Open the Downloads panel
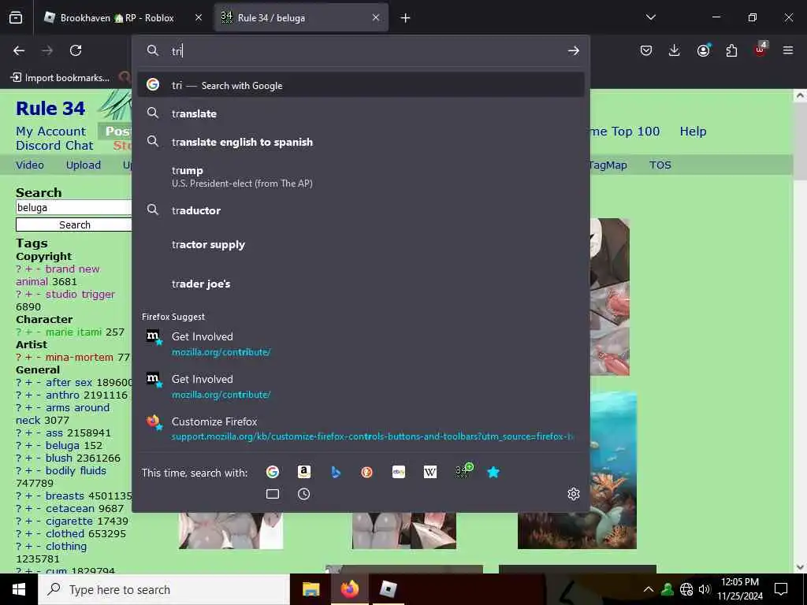Viewport: 807px width, 605px height. click(x=675, y=50)
